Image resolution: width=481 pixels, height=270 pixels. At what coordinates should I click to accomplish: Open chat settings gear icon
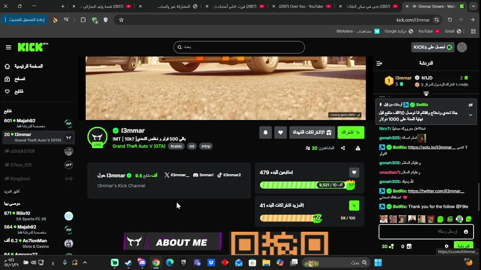446,246
